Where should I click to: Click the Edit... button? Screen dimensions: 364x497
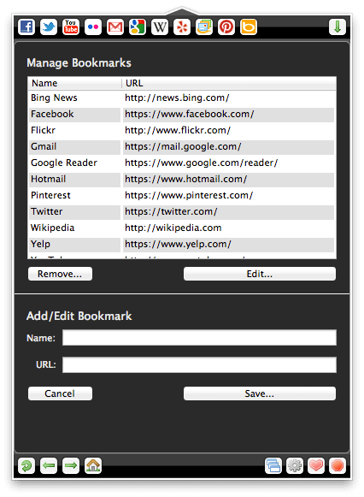(260, 274)
